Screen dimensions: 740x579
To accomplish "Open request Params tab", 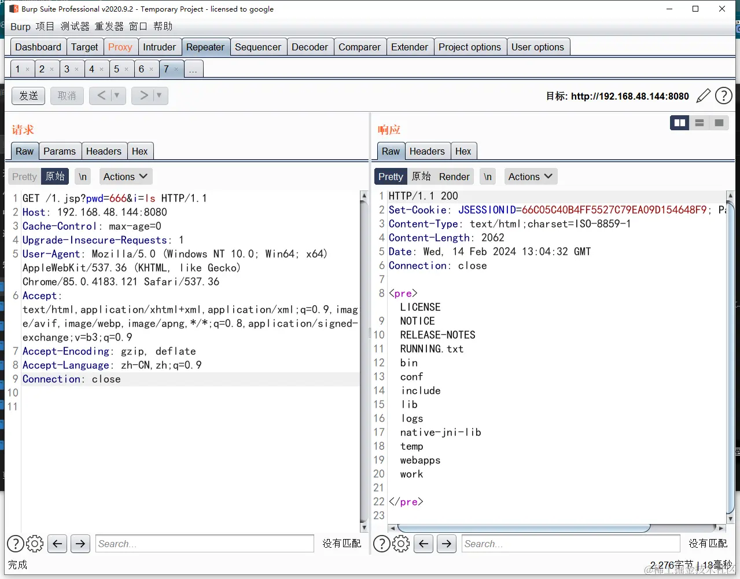I will coord(60,151).
